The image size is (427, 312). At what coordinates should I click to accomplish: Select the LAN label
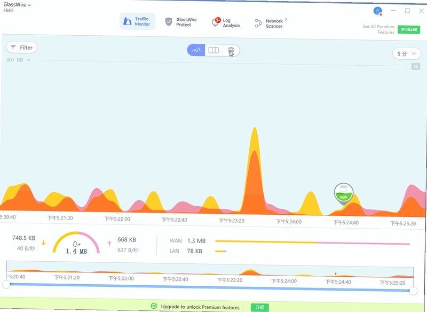pyautogui.click(x=175, y=251)
